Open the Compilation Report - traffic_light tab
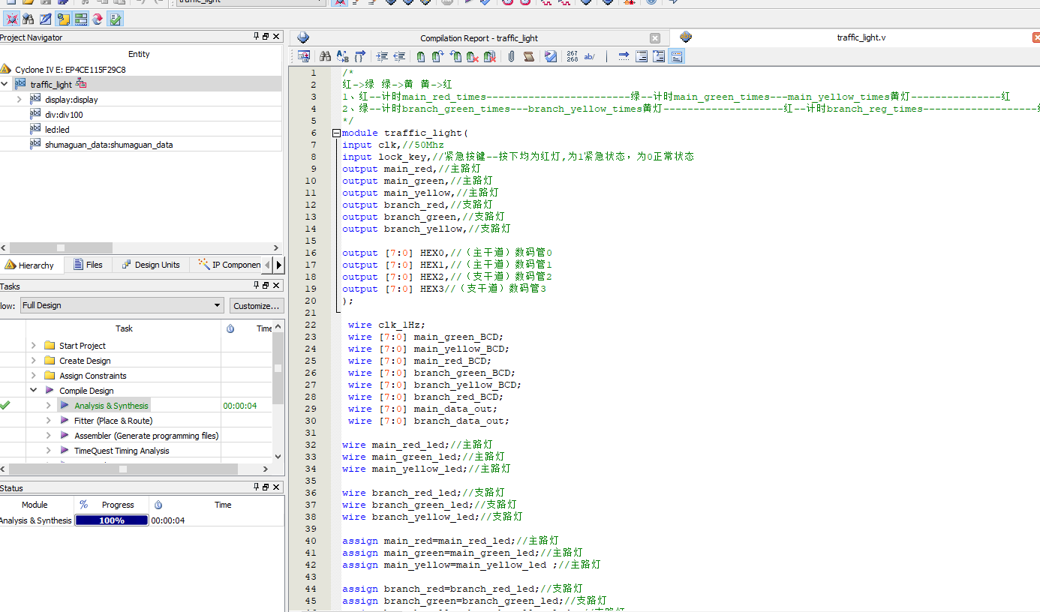The height and width of the screenshot is (612, 1040). (x=479, y=38)
